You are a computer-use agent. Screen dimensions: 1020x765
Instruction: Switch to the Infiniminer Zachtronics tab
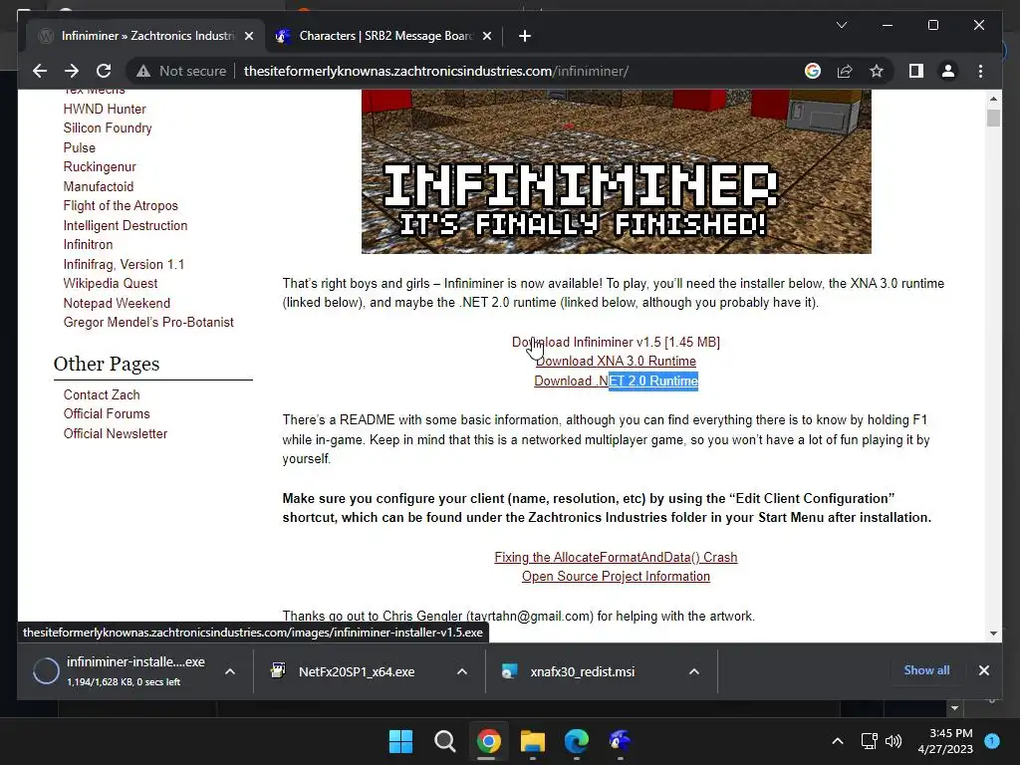(144, 36)
